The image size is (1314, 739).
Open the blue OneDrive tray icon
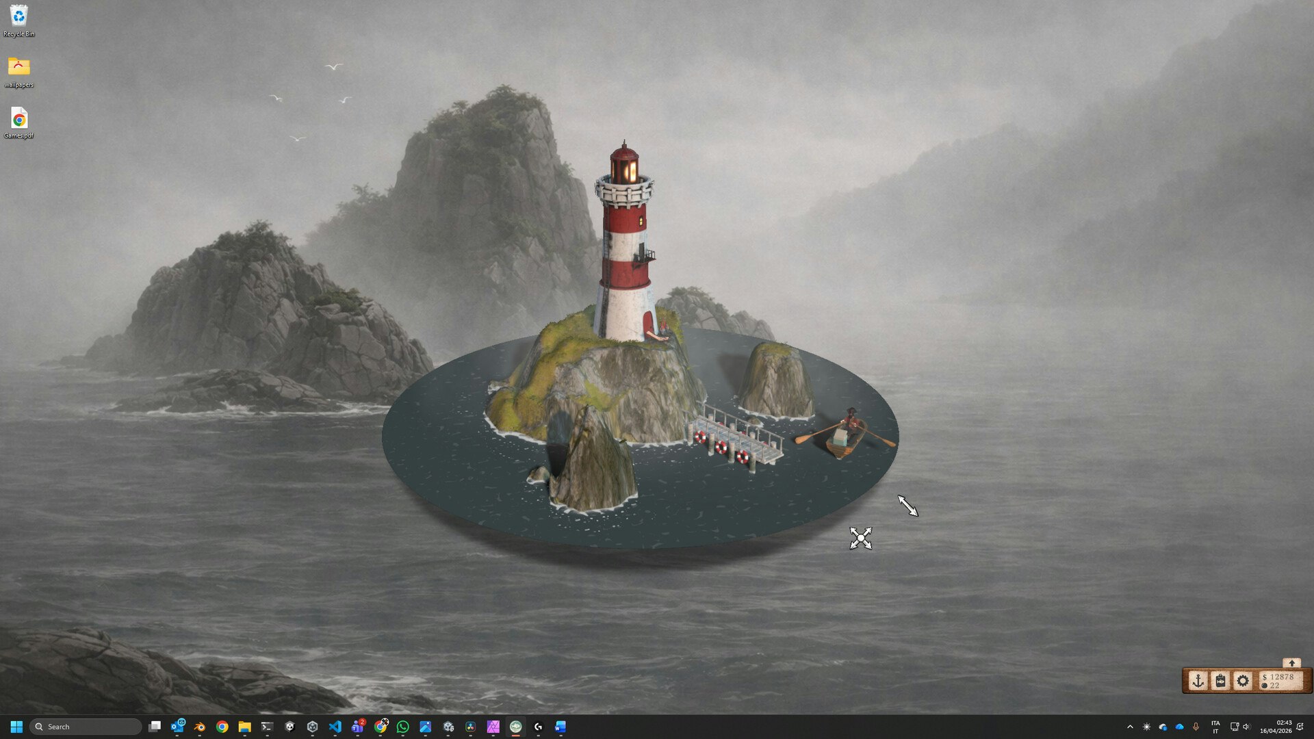[x=1179, y=727]
